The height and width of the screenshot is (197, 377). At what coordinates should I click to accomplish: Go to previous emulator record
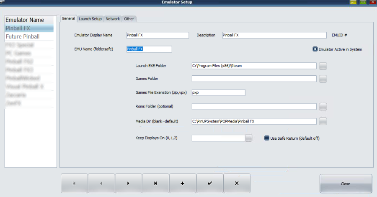pos(101,184)
